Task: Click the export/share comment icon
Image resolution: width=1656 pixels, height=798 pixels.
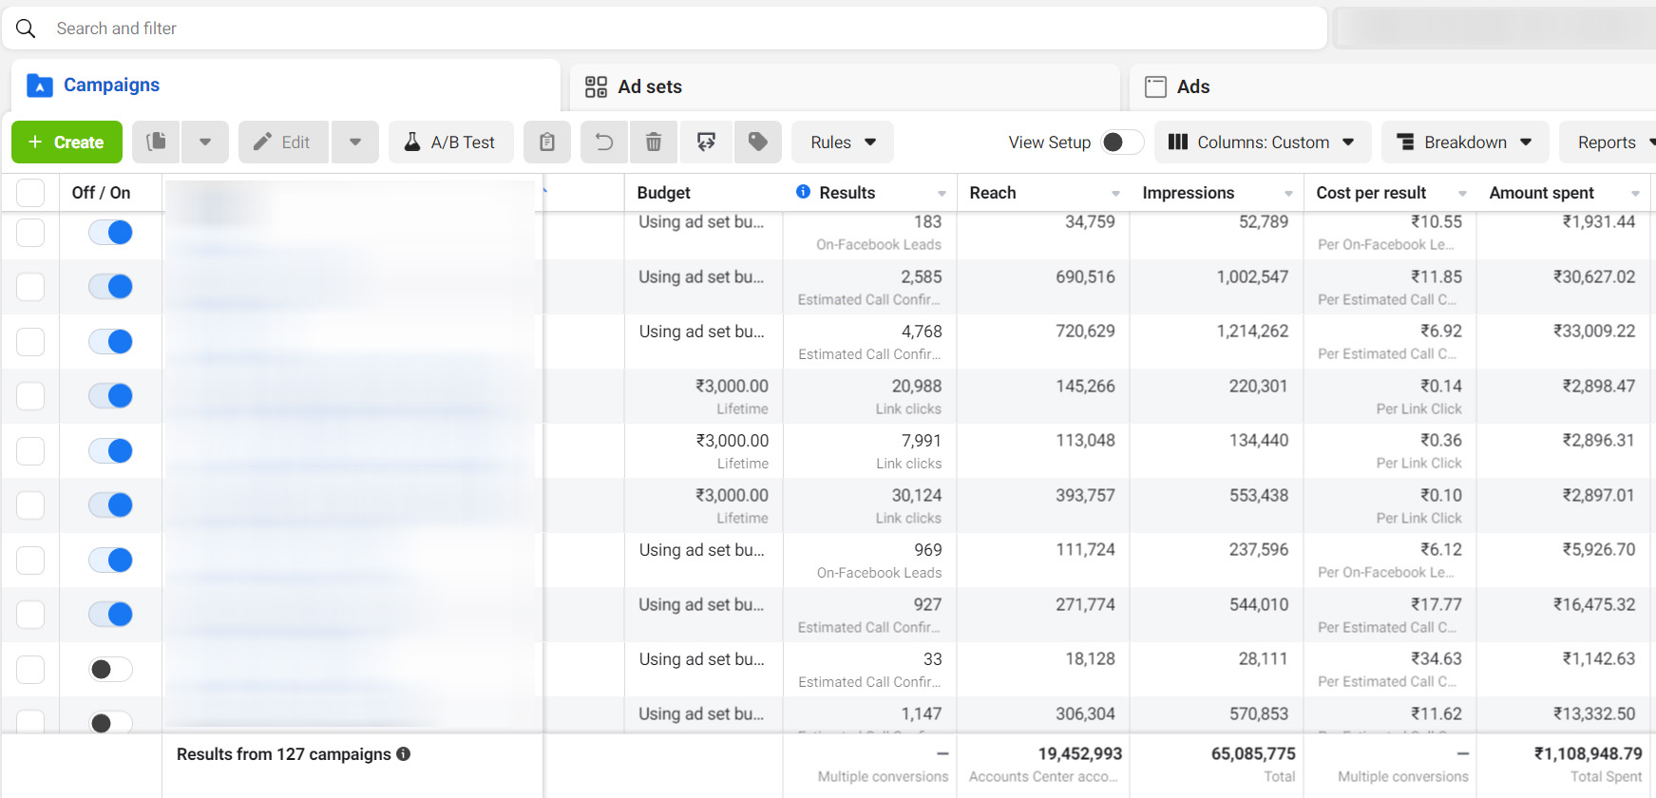Action: 706,142
